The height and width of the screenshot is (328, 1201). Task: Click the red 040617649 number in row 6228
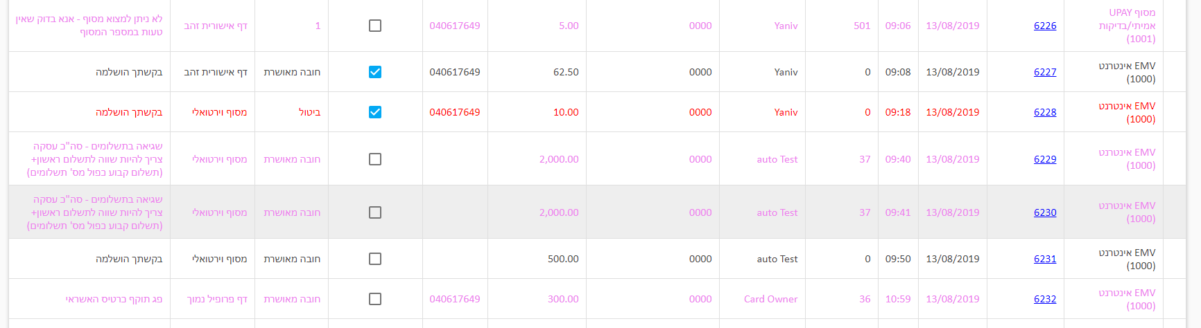coord(455,112)
